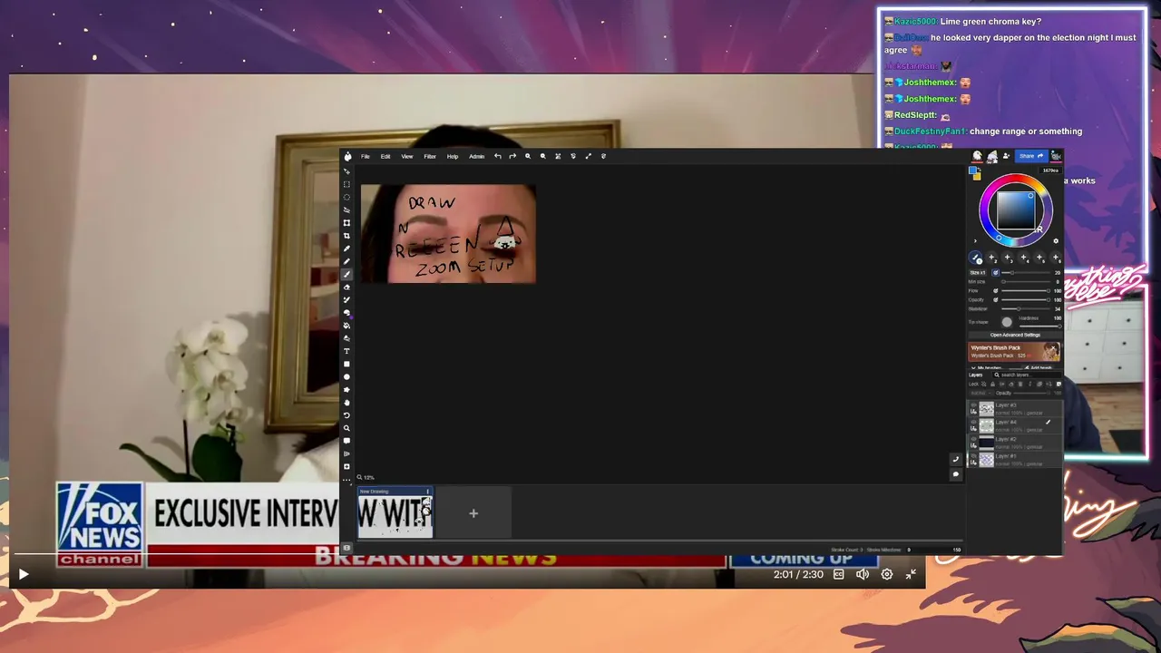1161x653 pixels.
Task: Open the View menu
Action: pyautogui.click(x=407, y=156)
